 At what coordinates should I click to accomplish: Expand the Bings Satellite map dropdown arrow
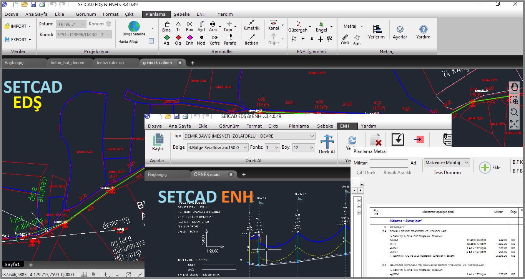(153, 28)
